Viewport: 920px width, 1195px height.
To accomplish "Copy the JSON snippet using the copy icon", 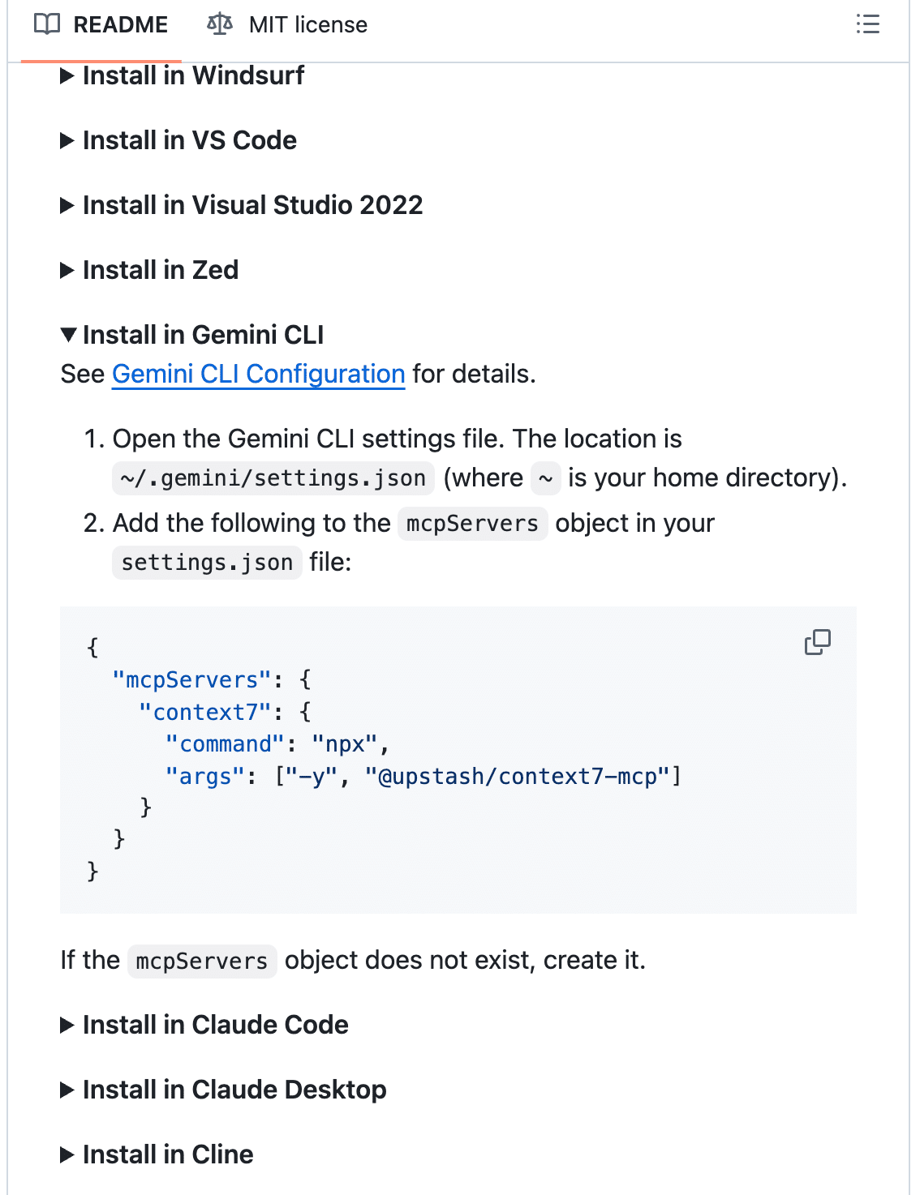I will click(816, 643).
